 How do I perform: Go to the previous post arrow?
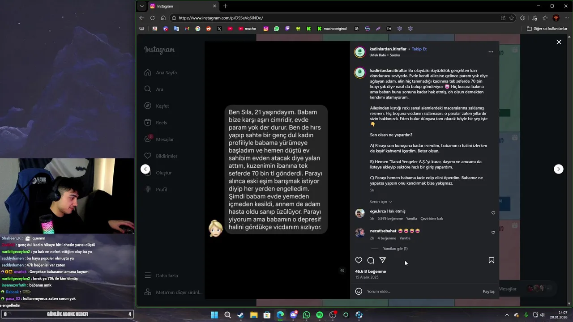pos(145,169)
